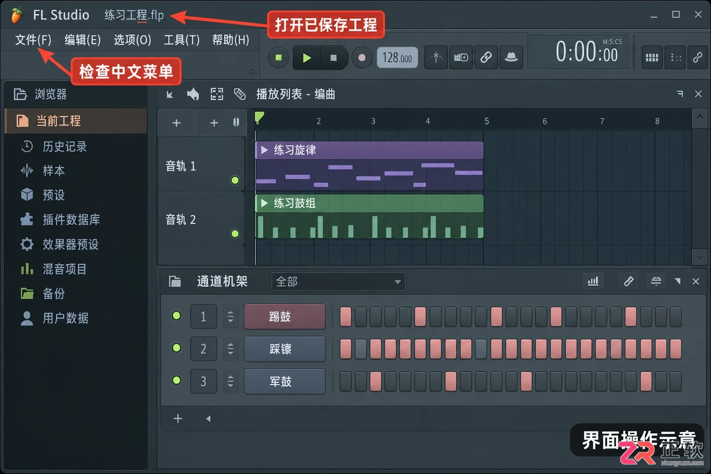Click the second plus button in playlist header
The height and width of the screenshot is (474, 711).
tap(214, 123)
